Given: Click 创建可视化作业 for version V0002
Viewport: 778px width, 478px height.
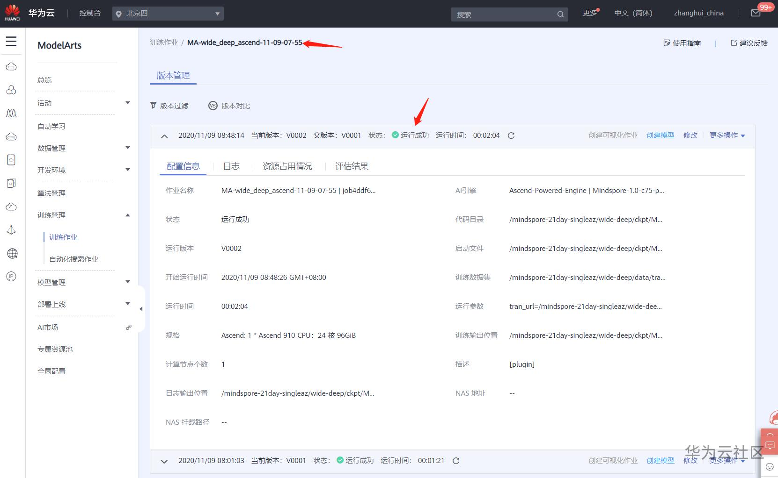Looking at the screenshot, I should point(613,136).
